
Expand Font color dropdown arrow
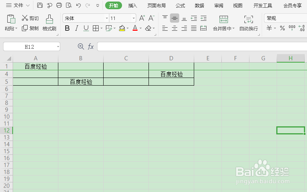click(x=140, y=28)
